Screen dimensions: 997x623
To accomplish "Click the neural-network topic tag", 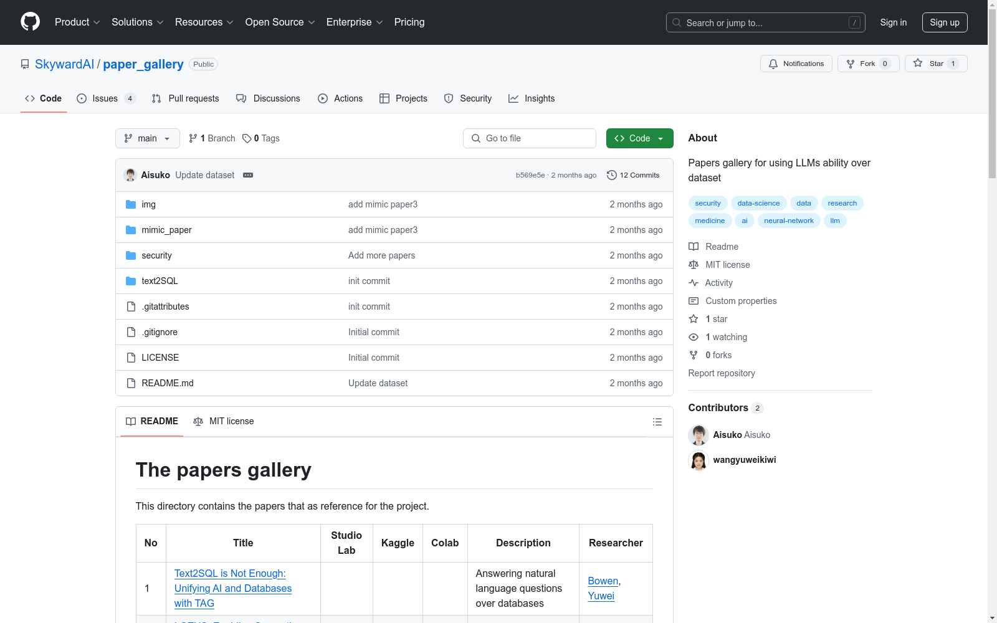I will (789, 221).
